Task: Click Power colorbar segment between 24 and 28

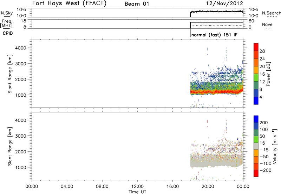Action: pos(256,55)
